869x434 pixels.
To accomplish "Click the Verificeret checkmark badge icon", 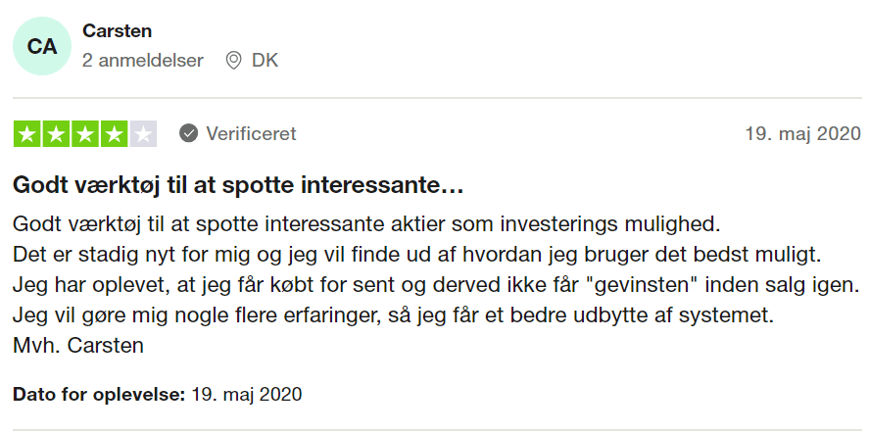I will [x=188, y=133].
